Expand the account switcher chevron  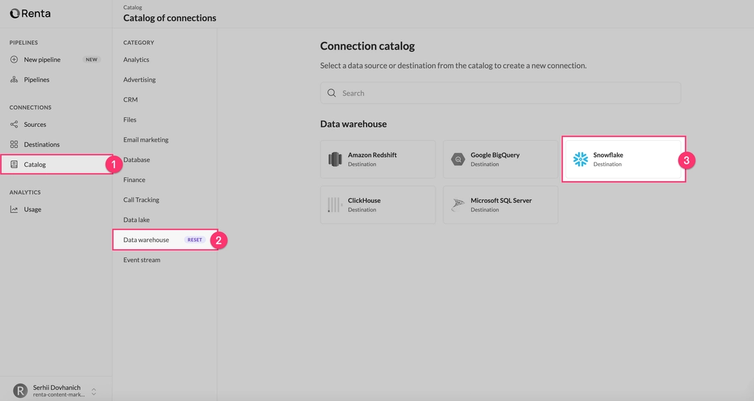(94, 391)
